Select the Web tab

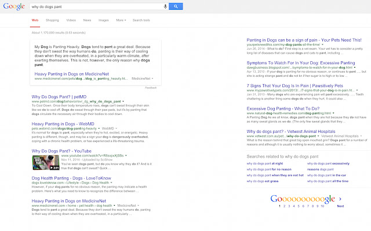tap(35, 20)
